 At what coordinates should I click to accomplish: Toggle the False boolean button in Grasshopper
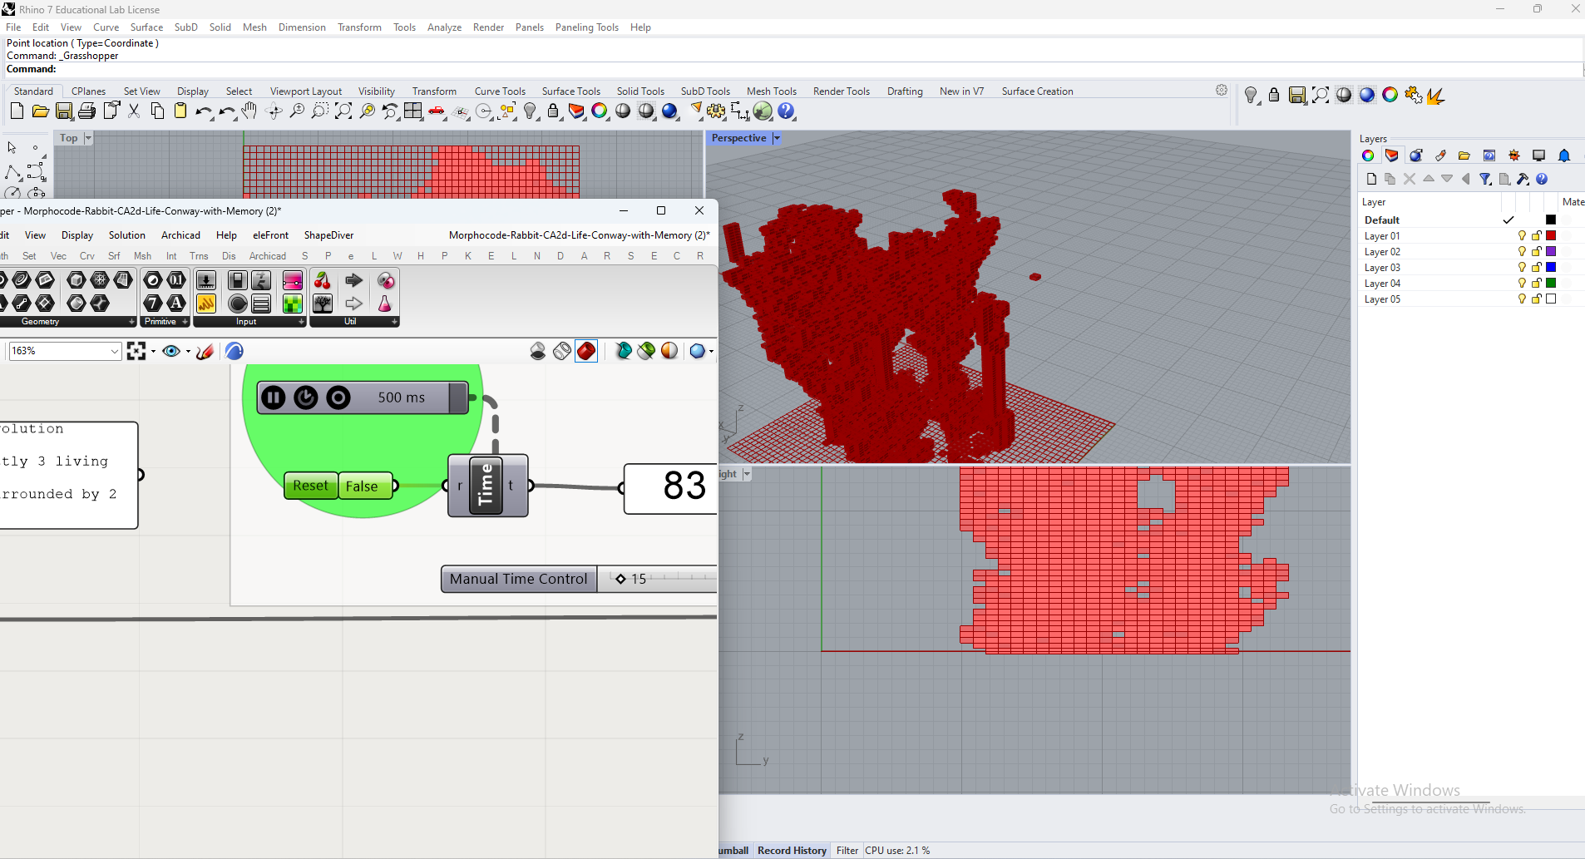[x=363, y=486]
